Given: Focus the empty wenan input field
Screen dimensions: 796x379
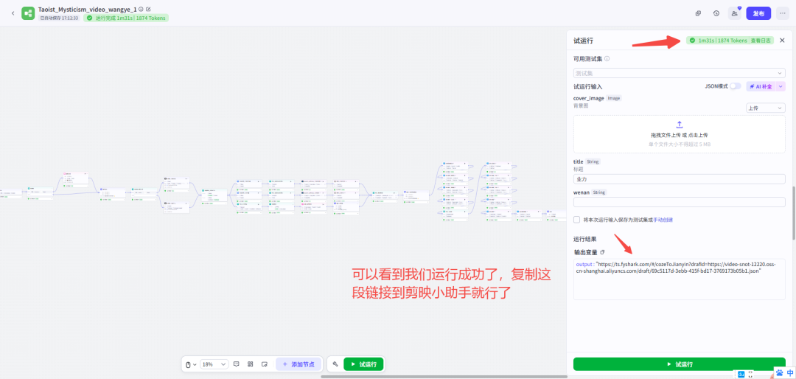Looking at the screenshot, I should tap(680, 202).
